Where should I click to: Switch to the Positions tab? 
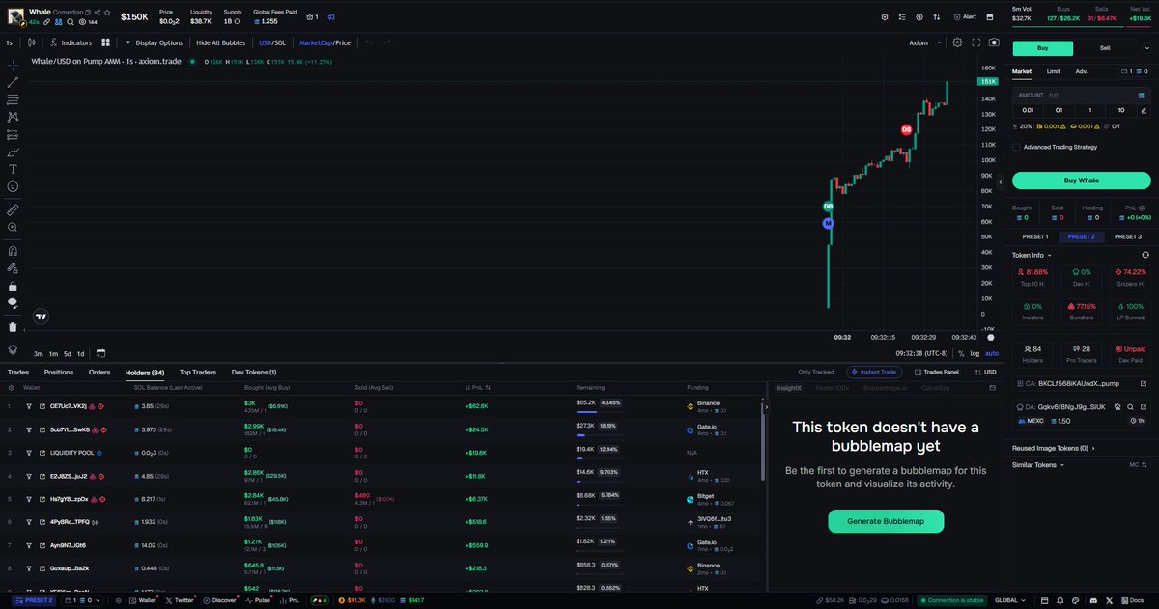point(58,372)
